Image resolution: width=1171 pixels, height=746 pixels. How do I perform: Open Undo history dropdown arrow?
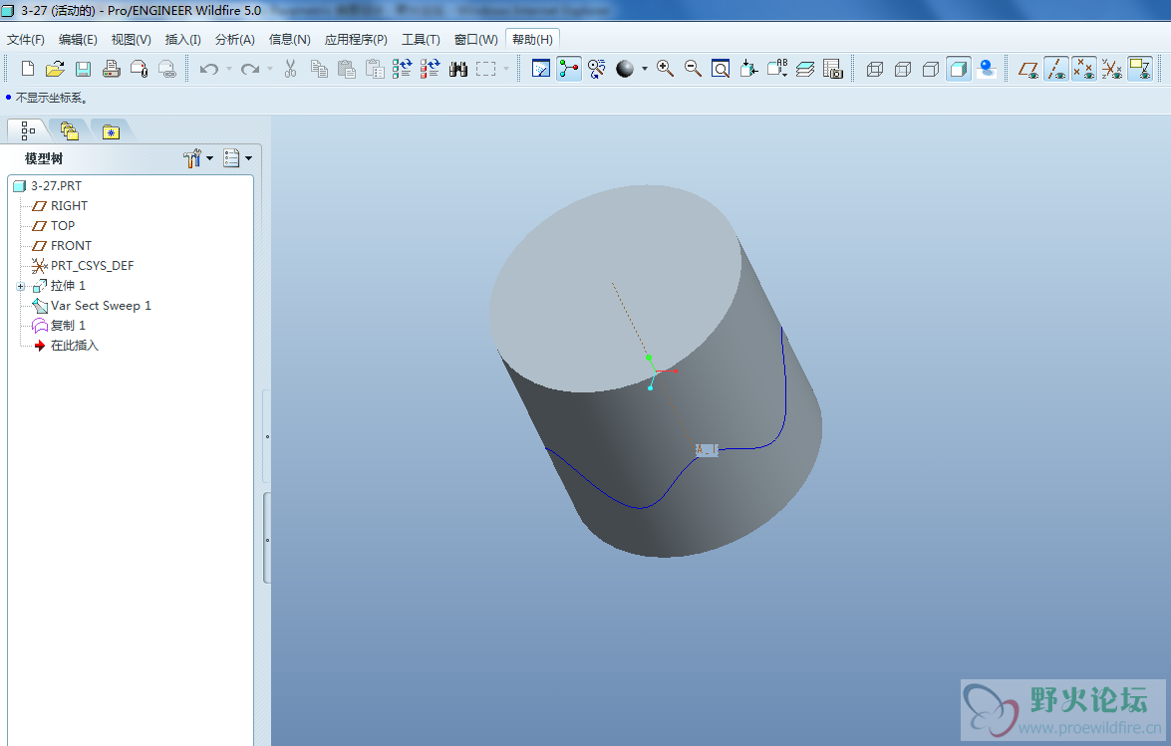coord(228,70)
